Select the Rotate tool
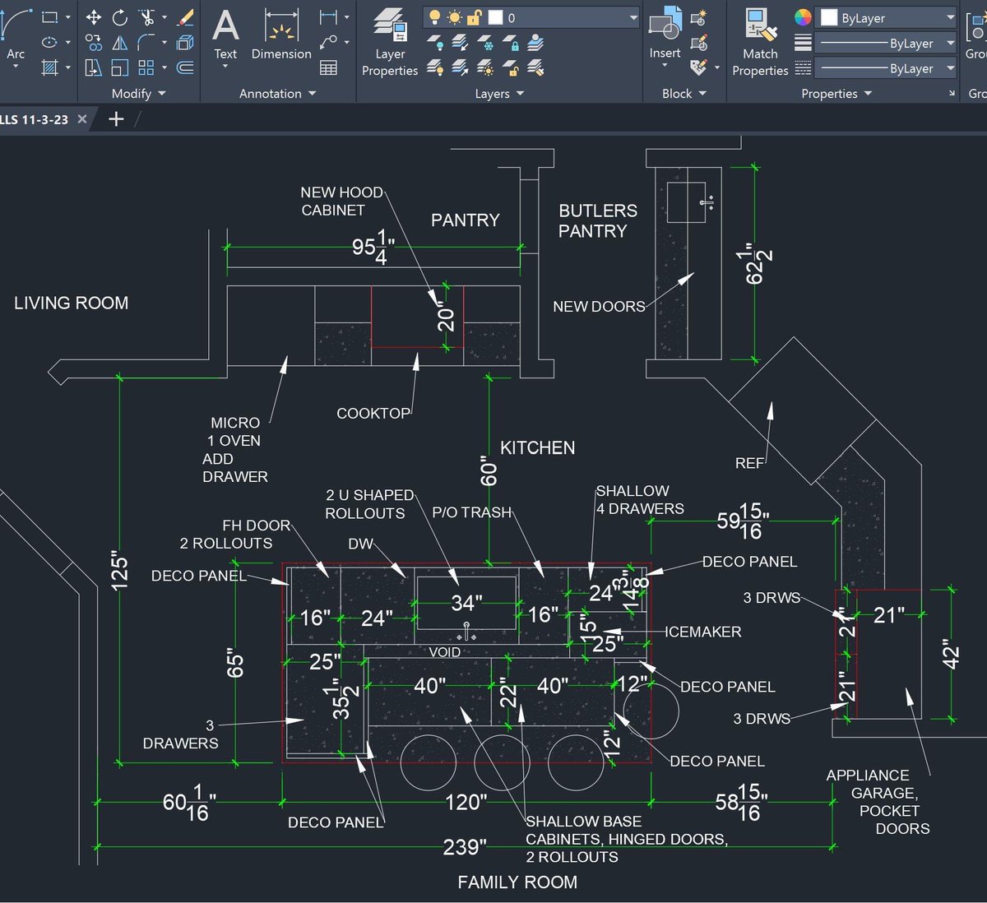This screenshot has width=987, height=903. tap(119, 17)
